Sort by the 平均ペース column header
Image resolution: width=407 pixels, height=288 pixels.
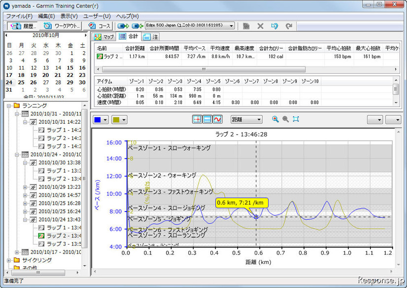tap(195, 48)
